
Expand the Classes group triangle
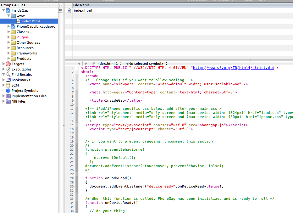point(8,31)
